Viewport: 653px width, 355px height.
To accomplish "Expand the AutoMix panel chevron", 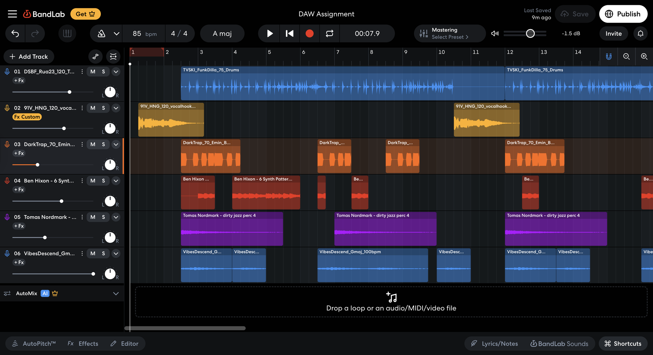I will (x=116, y=293).
